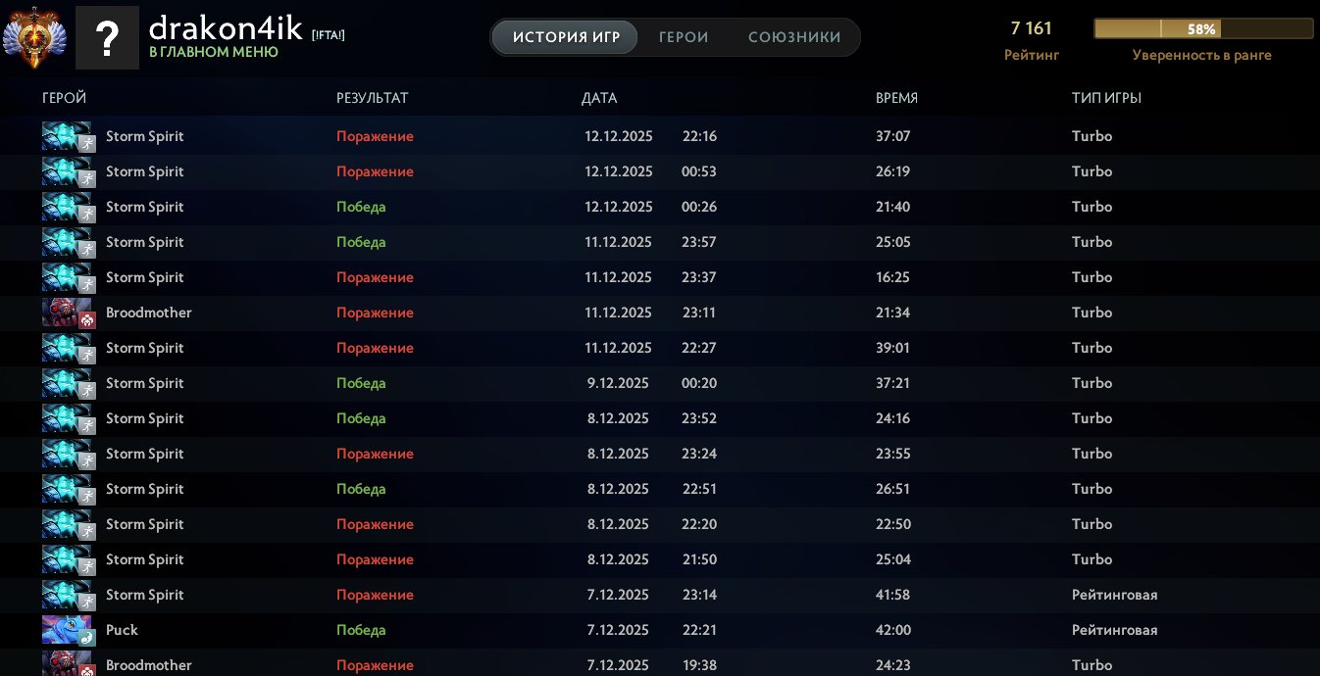Click the Дата column header

pos(599,98)
